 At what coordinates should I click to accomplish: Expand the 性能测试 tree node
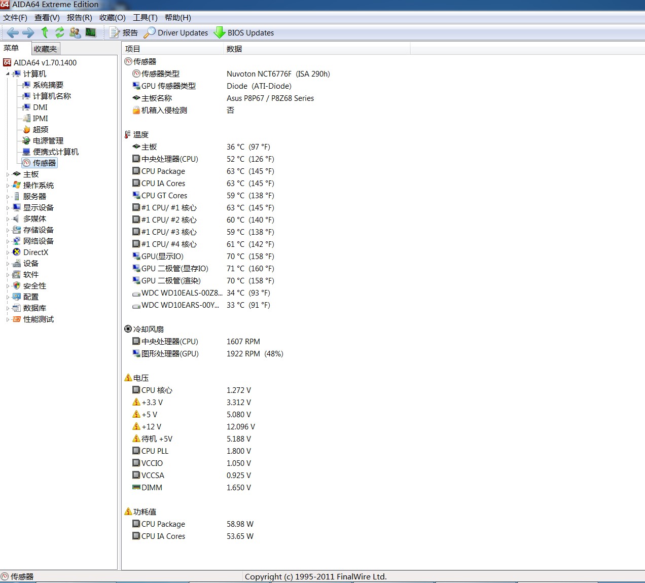pyautogui.click(x=8, y=319)
